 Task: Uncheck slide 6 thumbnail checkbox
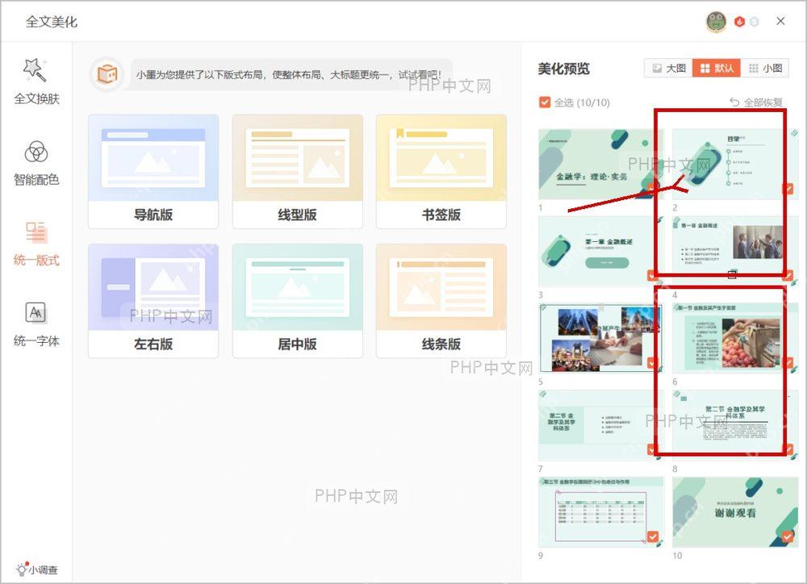[x=788, y=362]
